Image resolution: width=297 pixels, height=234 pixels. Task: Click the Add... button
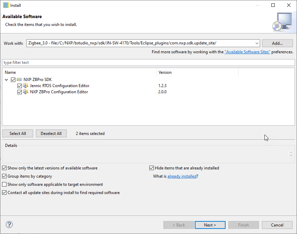point(277,43)
